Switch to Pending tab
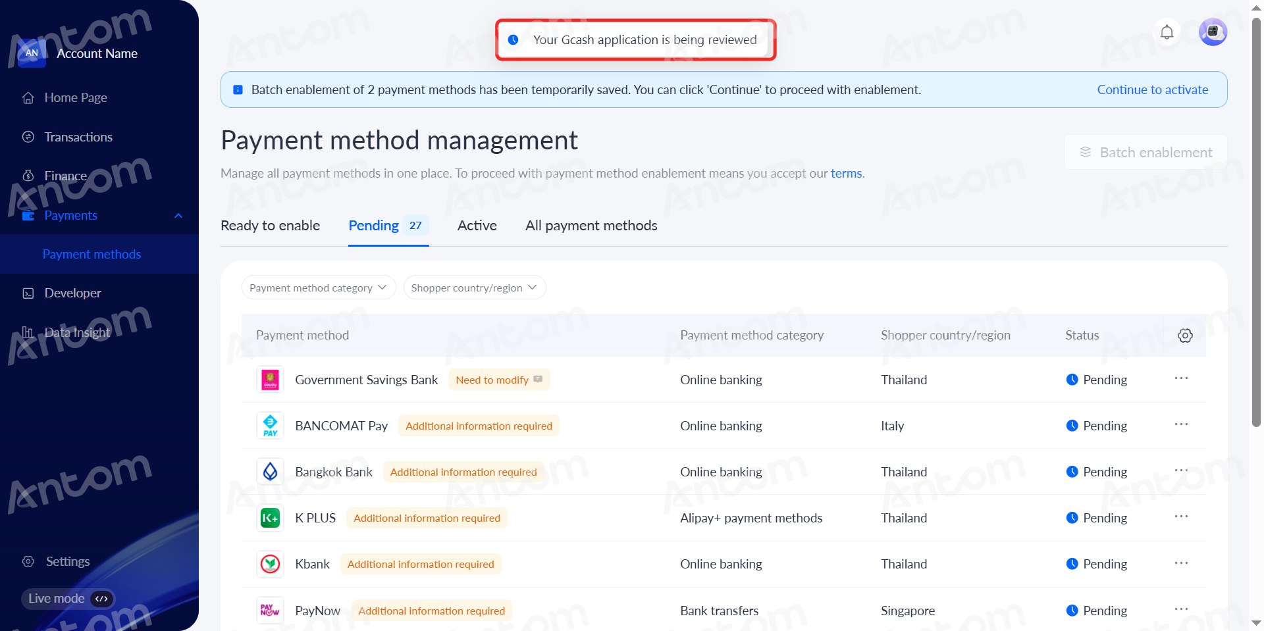This screenshot has width=1264, height=631. (388, 226)
